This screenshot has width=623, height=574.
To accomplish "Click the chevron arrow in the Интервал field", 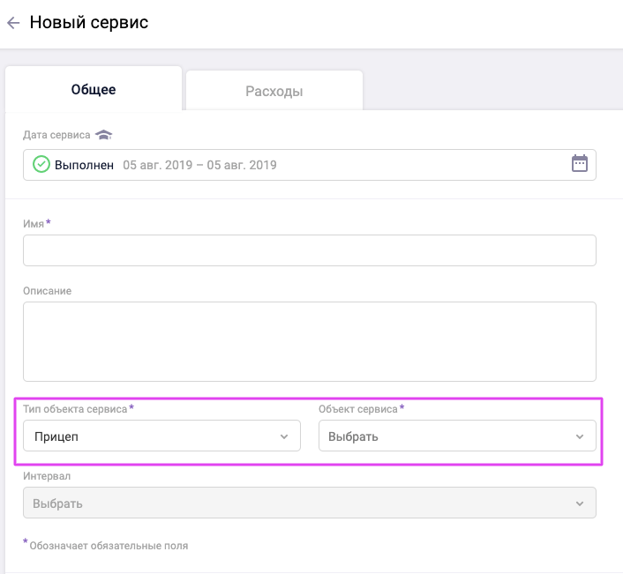I will pyautogui.click(x=580, y=503).
